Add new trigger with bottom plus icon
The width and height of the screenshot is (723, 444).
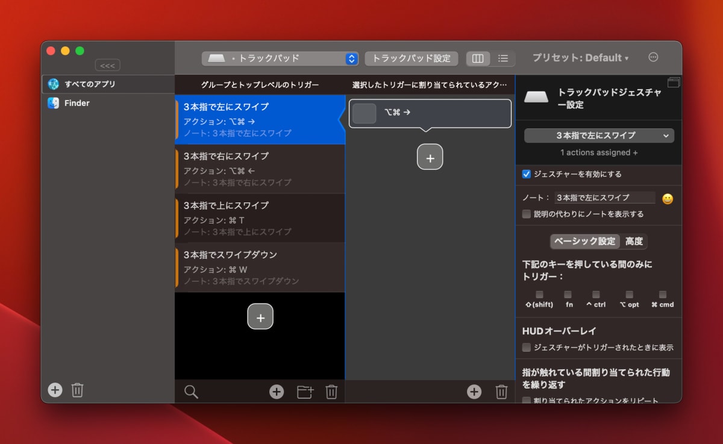click(277, 392)
